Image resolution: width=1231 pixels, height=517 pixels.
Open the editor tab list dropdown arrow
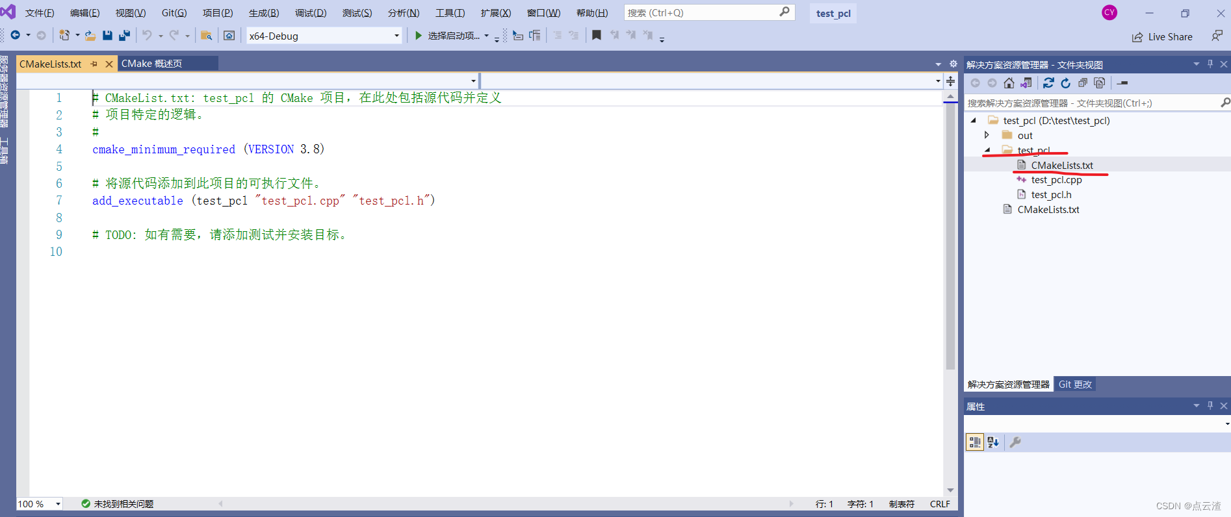pos(938,64)
